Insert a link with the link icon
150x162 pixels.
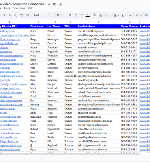(x=146, y=15)
